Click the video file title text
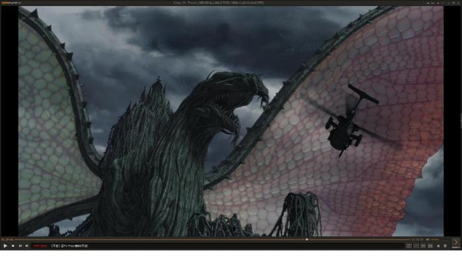This screenshot has width=462, height=260. [x=218, y=3]
